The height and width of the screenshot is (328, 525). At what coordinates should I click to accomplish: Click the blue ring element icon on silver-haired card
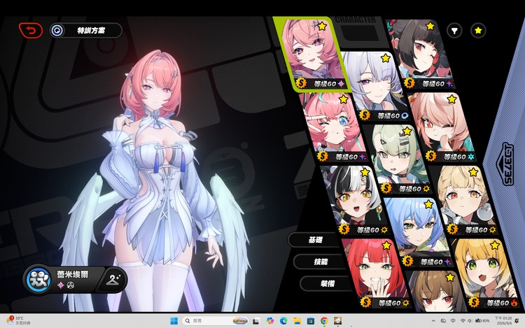click(x=405, y=115)
